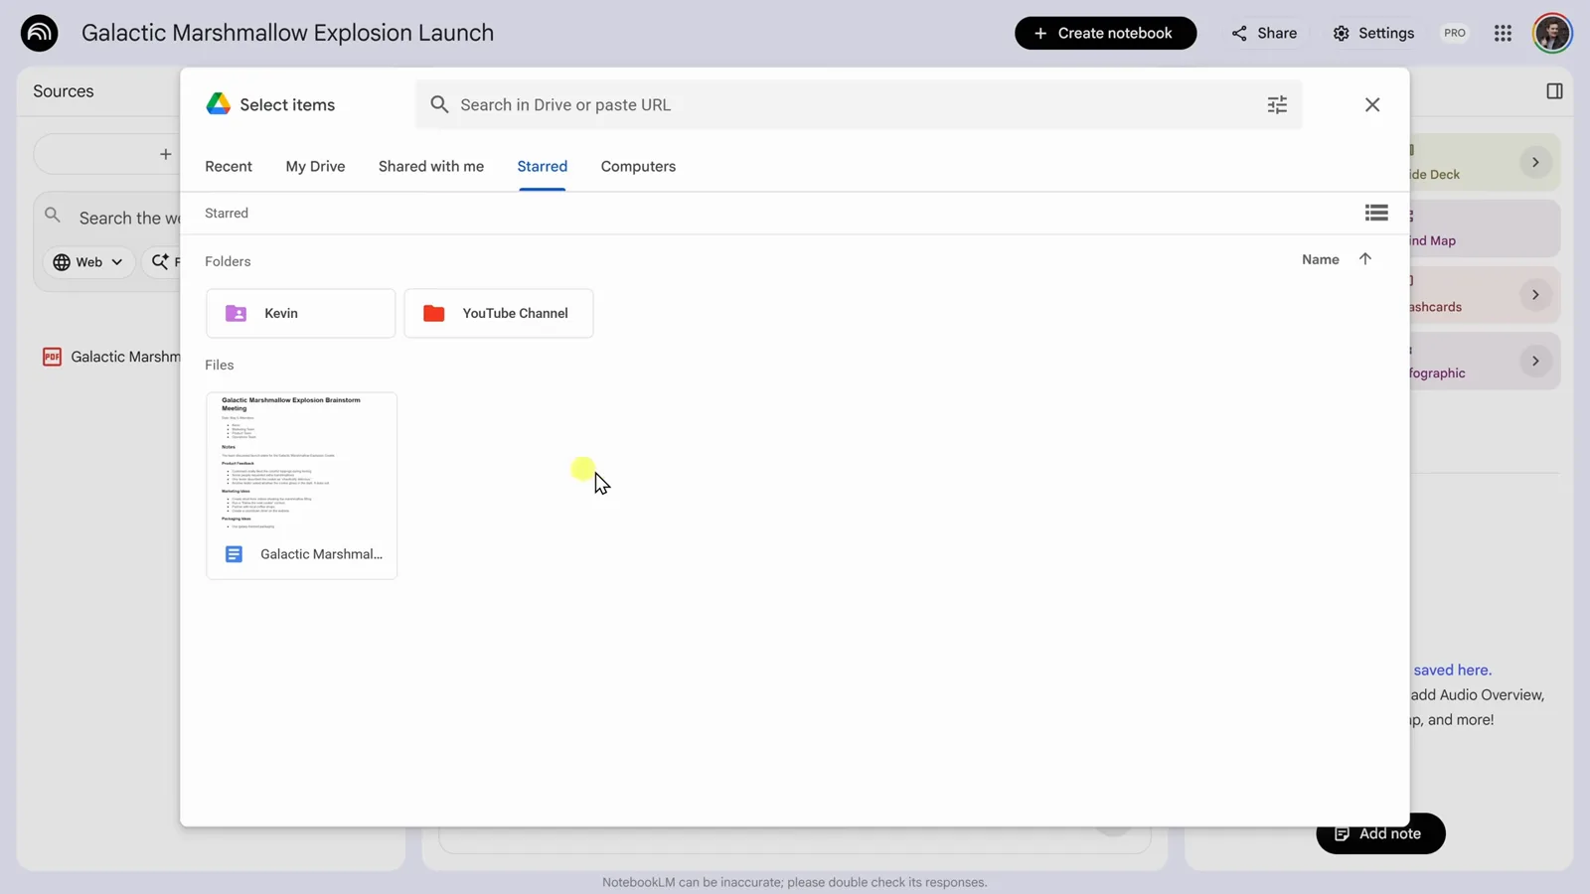Image resolution: width=1590 pixels, height=894 pixels.
Task: Open the Web source type dropdown
Action: pos(88,262)
